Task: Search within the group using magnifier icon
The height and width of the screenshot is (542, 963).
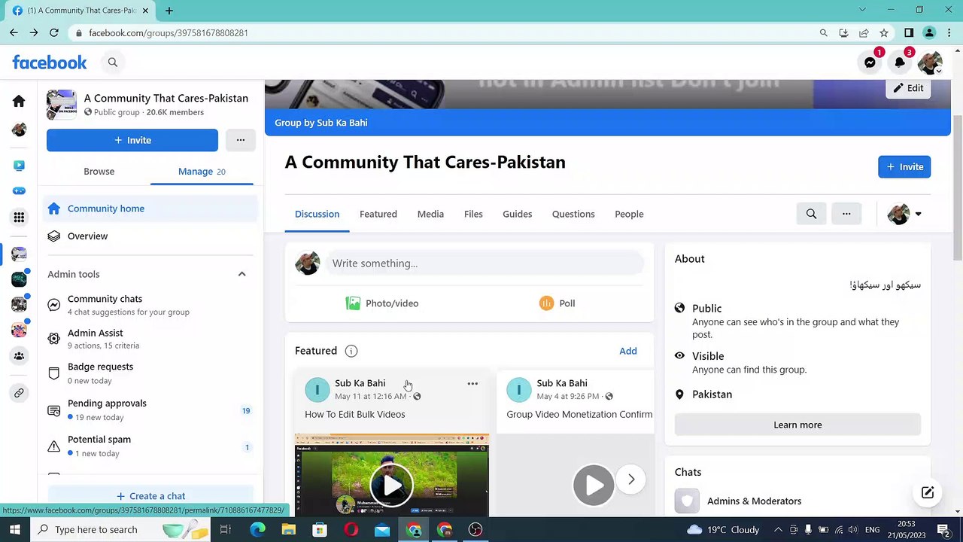Action: (x=811, y=214)
